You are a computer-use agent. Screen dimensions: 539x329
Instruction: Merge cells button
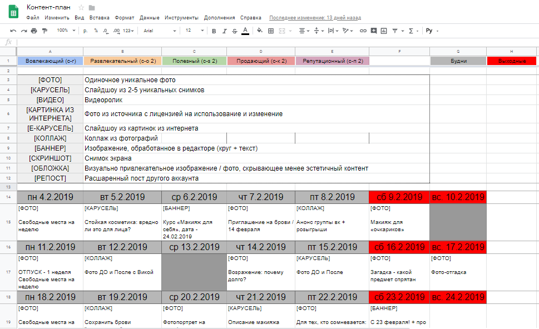coord(282,31)
